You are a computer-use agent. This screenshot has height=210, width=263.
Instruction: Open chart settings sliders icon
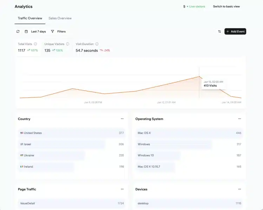tap(219, 31)
